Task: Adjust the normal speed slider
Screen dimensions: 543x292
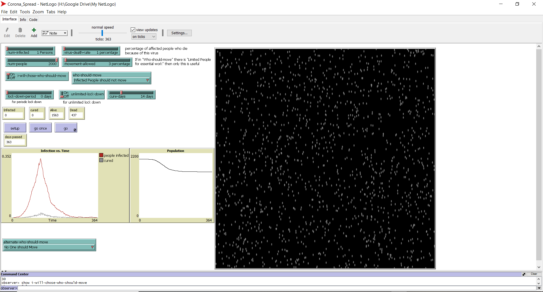Action: click(102, 33)
